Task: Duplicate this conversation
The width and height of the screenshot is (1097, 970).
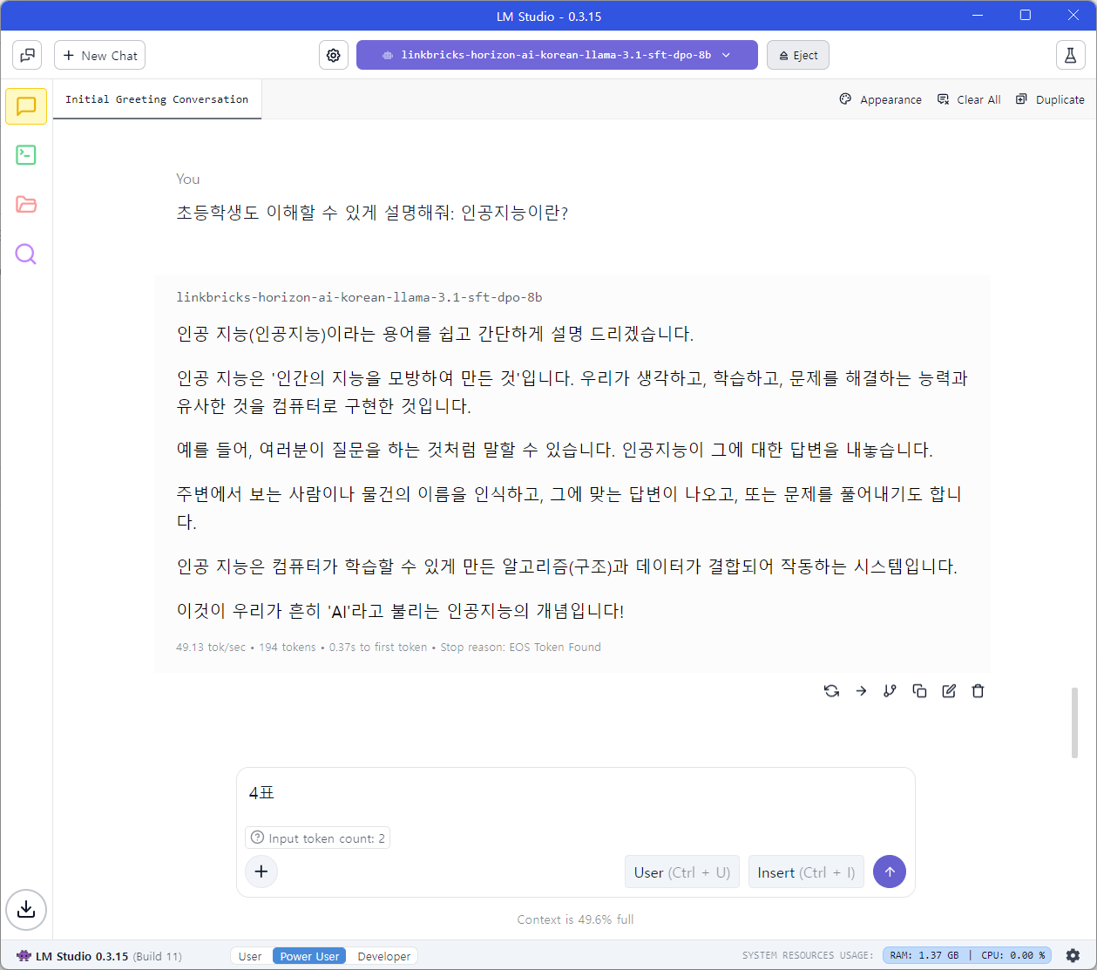Action: pos(1050,99)
